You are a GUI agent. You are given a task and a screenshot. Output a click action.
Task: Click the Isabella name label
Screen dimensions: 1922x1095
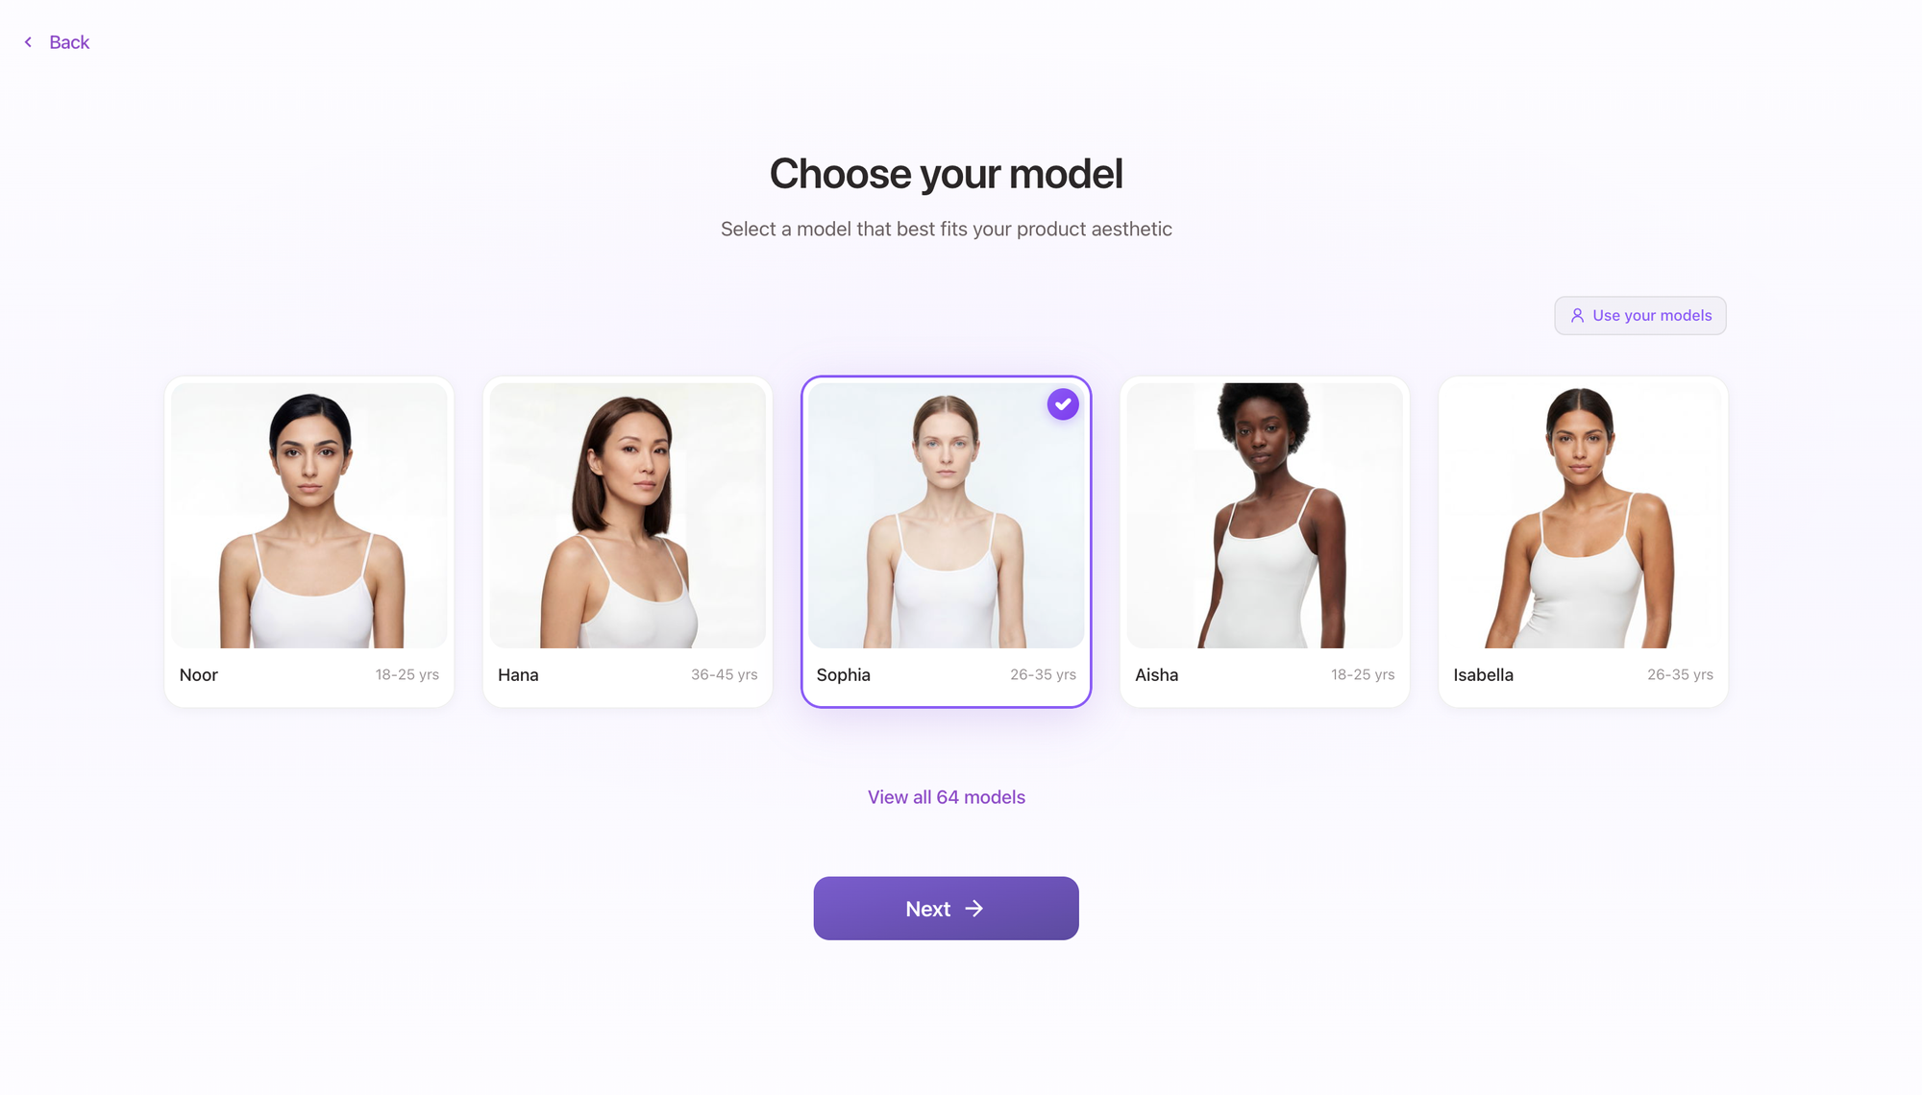tap(1483, 675)
